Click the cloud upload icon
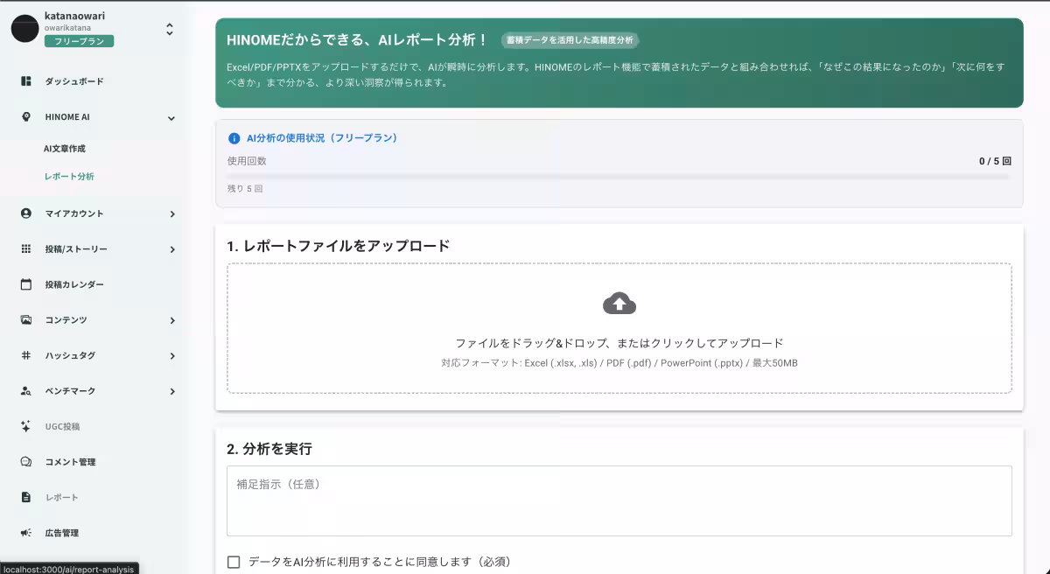Image resolution: width=1050 pixels, height=574 pixels. 619,302
